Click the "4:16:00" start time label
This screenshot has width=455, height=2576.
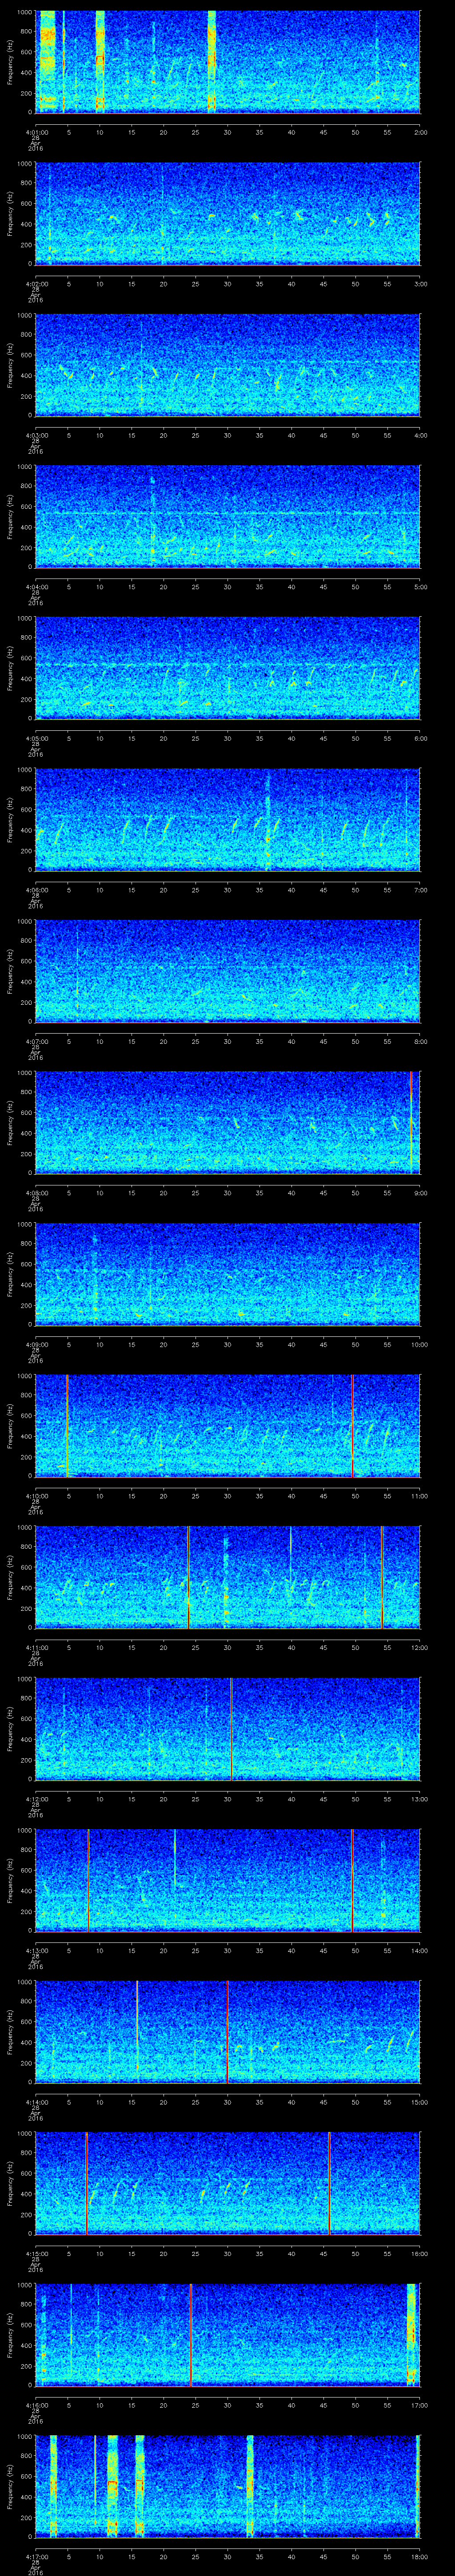click(36, 2405)
